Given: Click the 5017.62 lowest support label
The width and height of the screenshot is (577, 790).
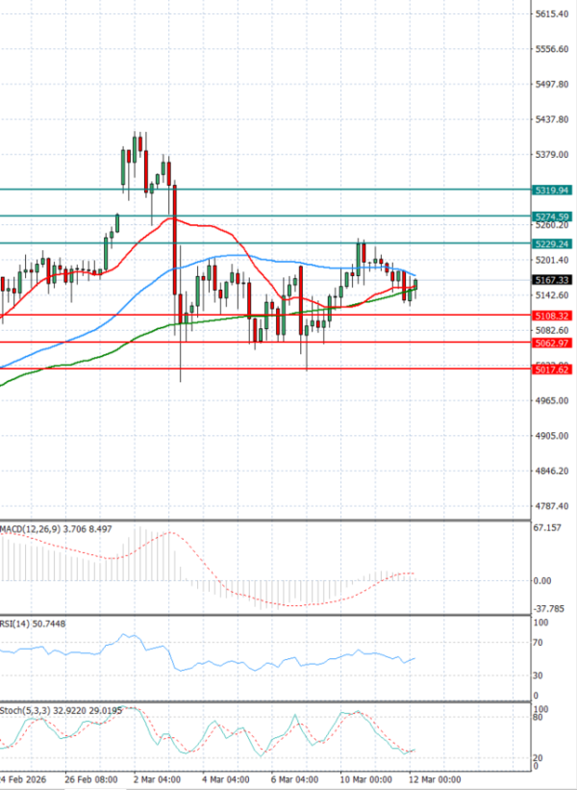Looking at the screenshot, I should [x=551, y=369].
